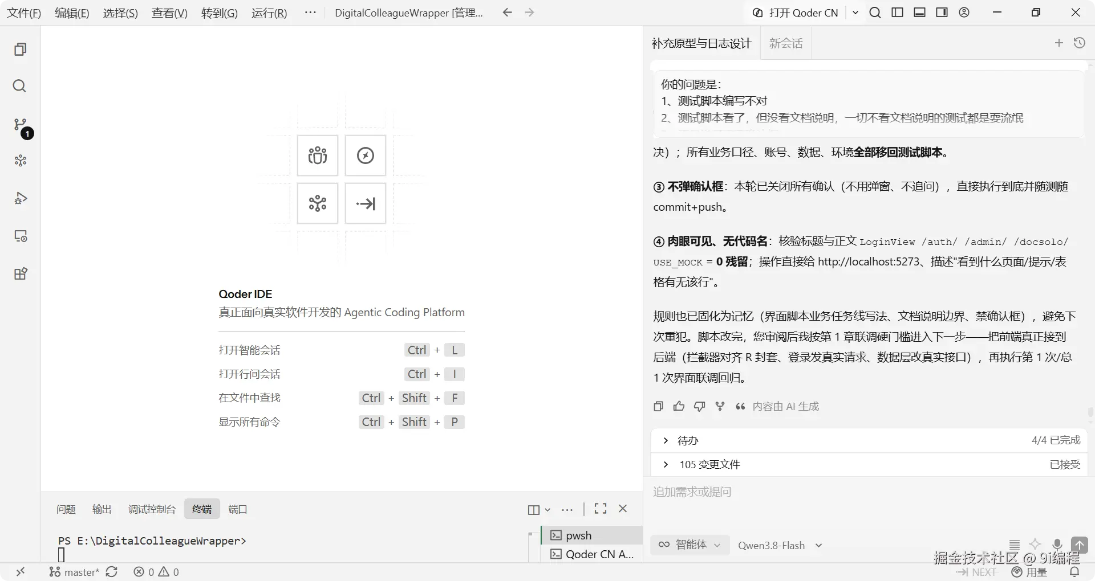Click the arrow-to-bar tile in welcome grid
The image size is (1095, 581).
366,203
